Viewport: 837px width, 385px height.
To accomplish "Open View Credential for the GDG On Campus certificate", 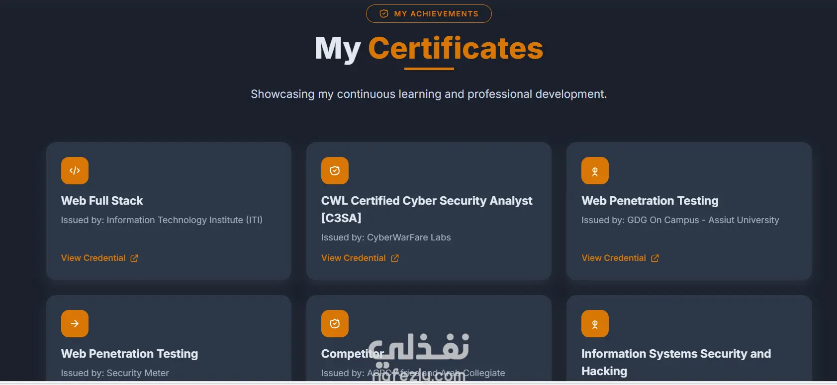I will [x=620, y=258].
